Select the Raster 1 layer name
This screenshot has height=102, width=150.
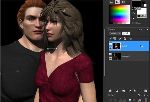[124, 46]
